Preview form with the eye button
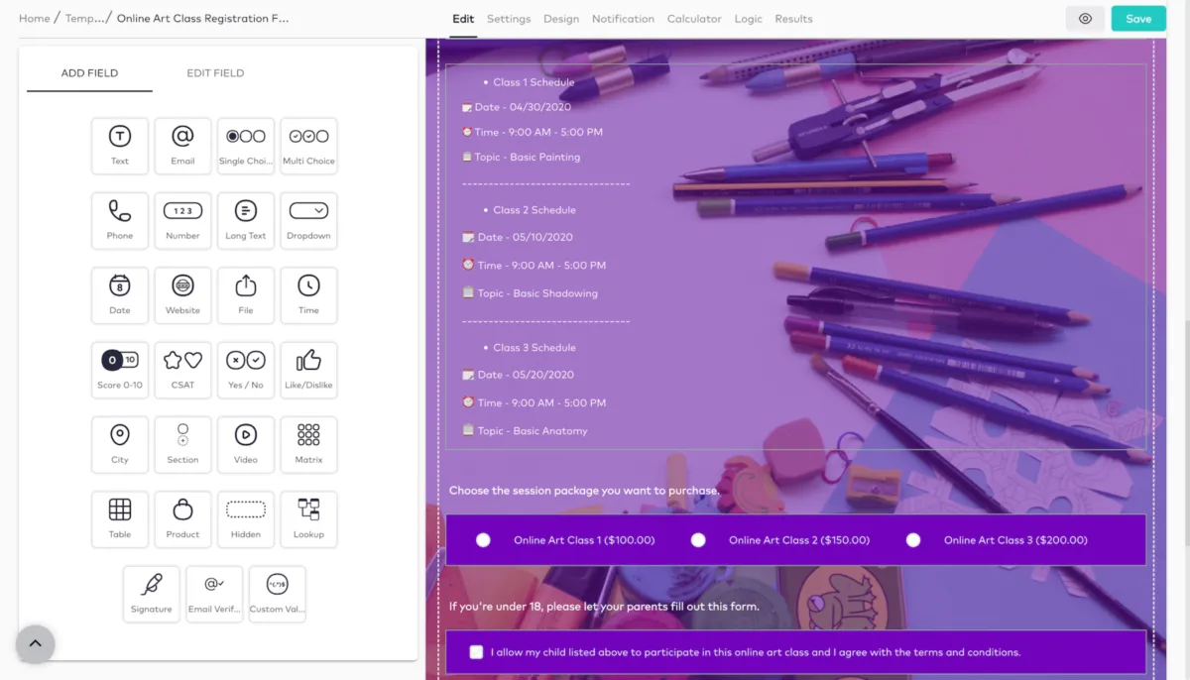The height and width of the screenshot is (680, 1190). pyautogui.click(x=1085, y=19)
